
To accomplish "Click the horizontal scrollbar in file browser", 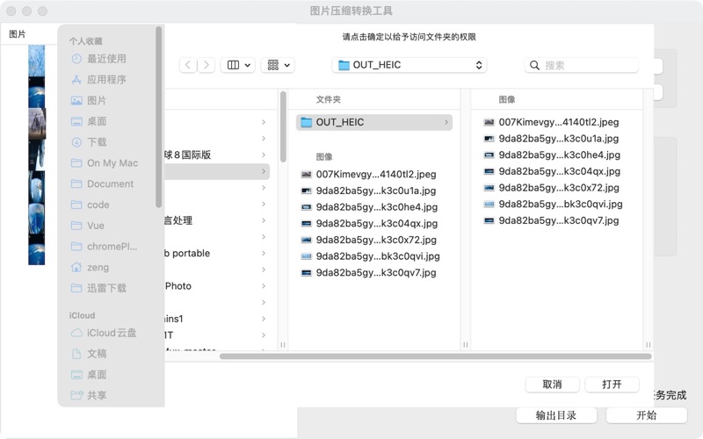I will click(x=435, y=356).
